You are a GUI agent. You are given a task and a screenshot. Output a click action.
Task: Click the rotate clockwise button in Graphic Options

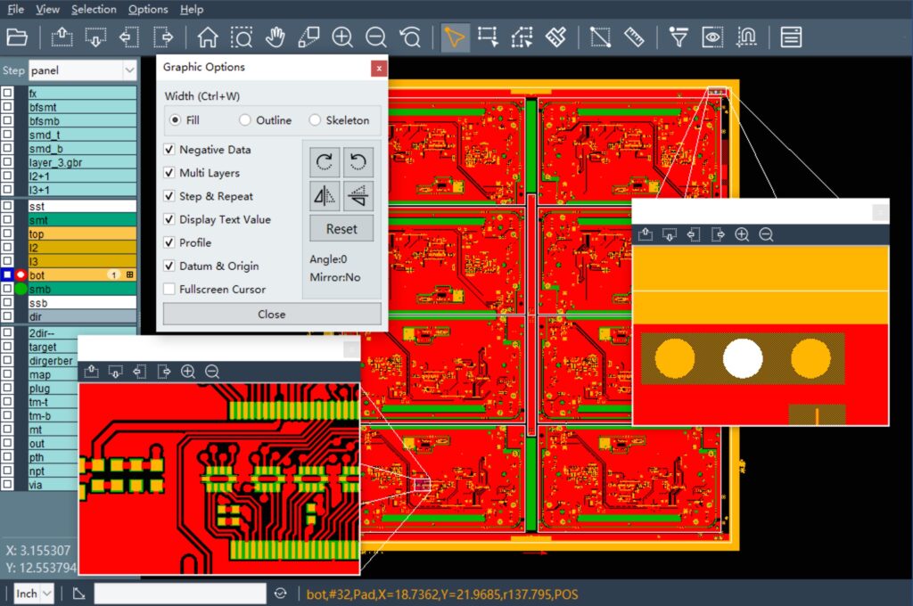(325, 161)
